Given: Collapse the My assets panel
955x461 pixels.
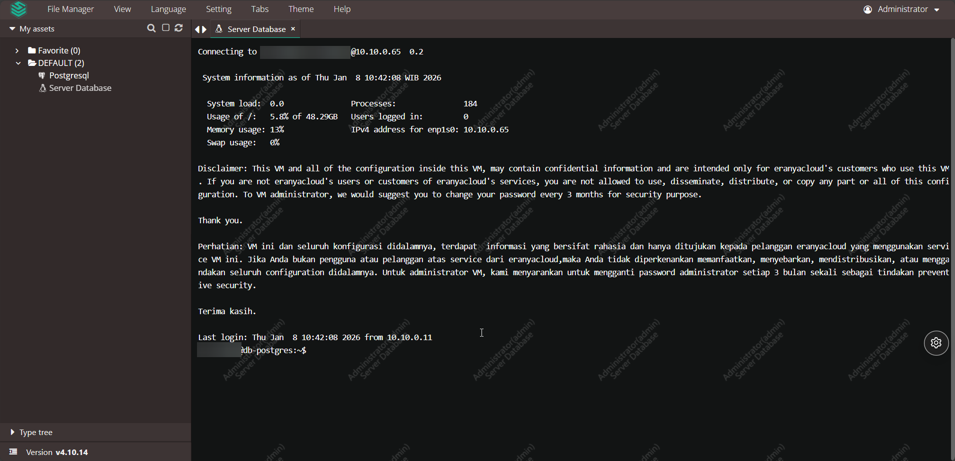Looking at the screenshot, I should tap(12, 29).
